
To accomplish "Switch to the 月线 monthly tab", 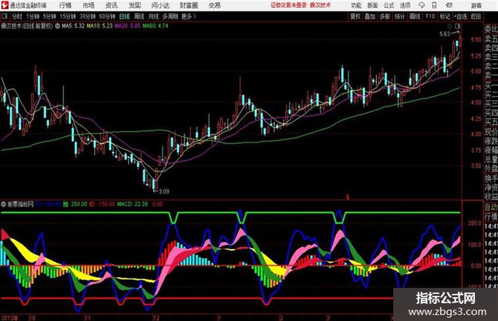I will pos(154,16).
